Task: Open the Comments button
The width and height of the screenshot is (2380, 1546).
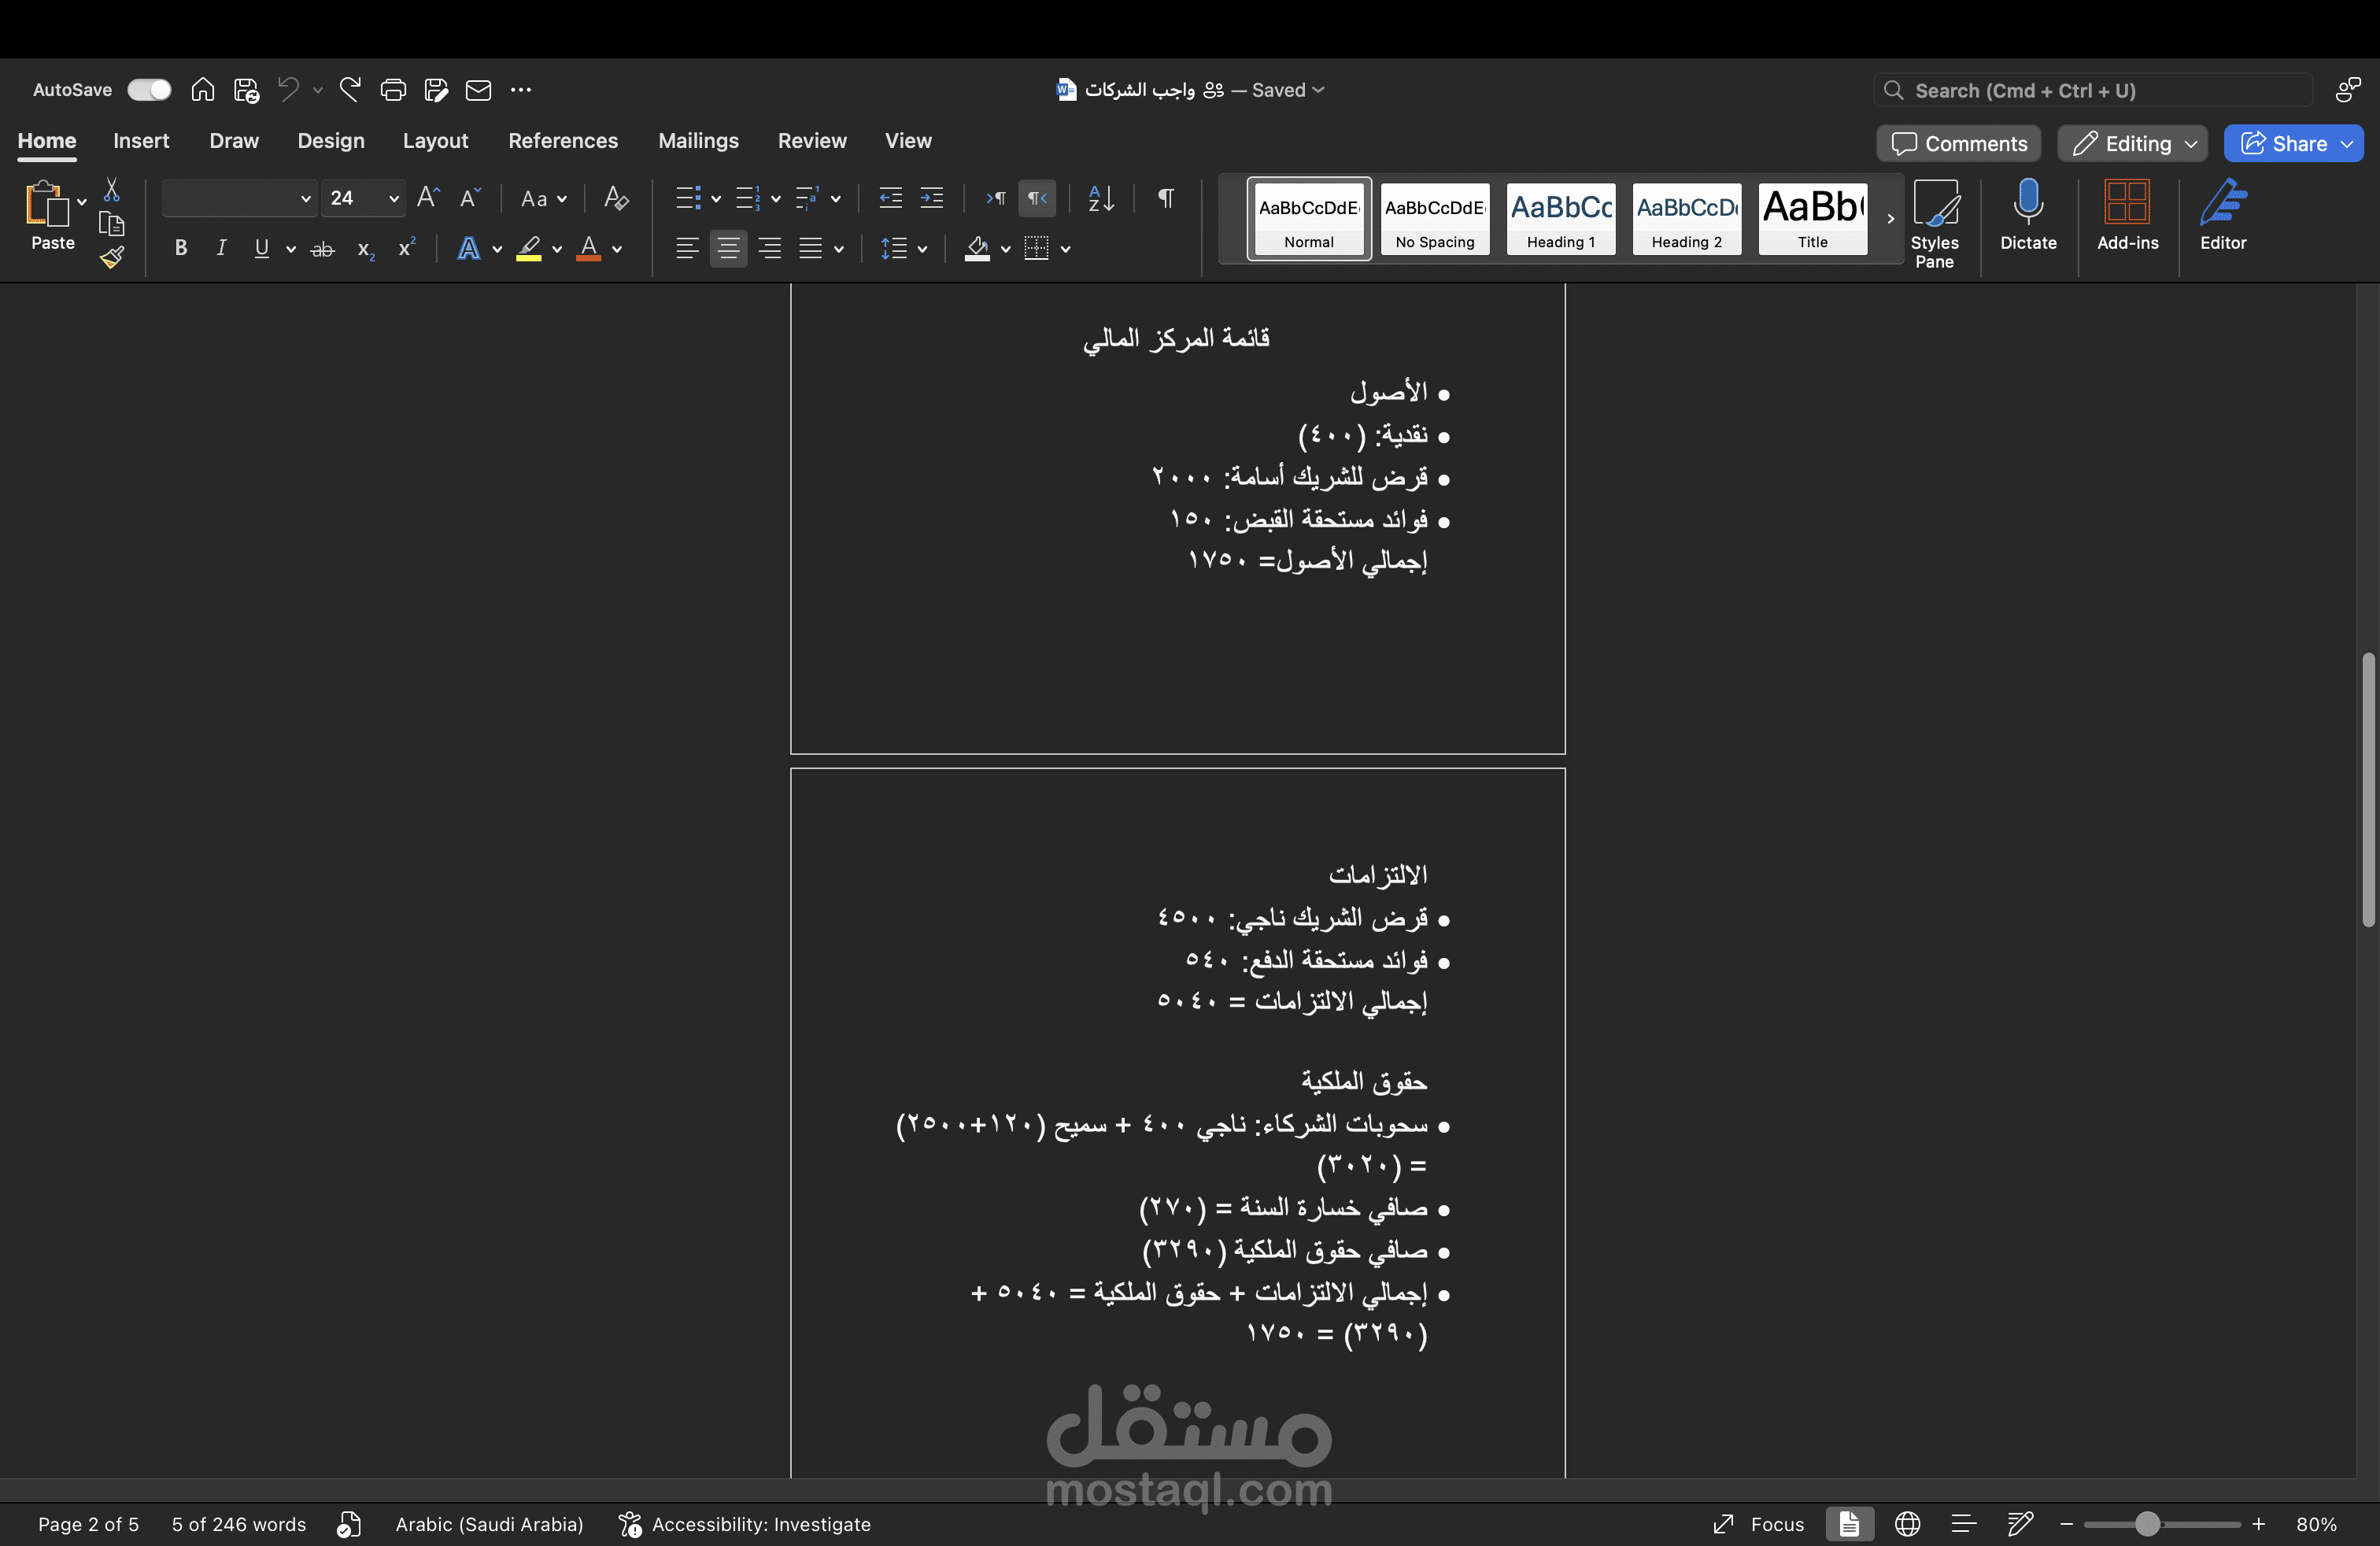Action: click(x=1959, y=144)
